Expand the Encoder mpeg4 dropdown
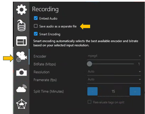 pos(114,56)
